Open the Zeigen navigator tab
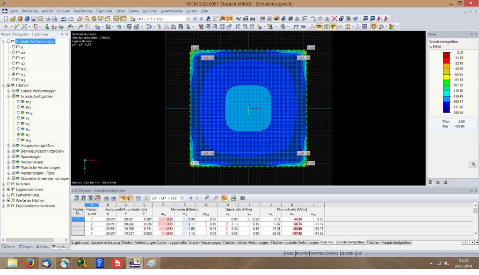The height and width of the screenshot is (275, 479). pyautogui.click(x=25, y=247)
